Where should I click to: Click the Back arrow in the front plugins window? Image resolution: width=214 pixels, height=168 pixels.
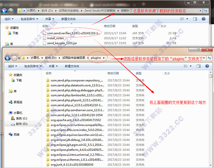click(x=7, y=58)
